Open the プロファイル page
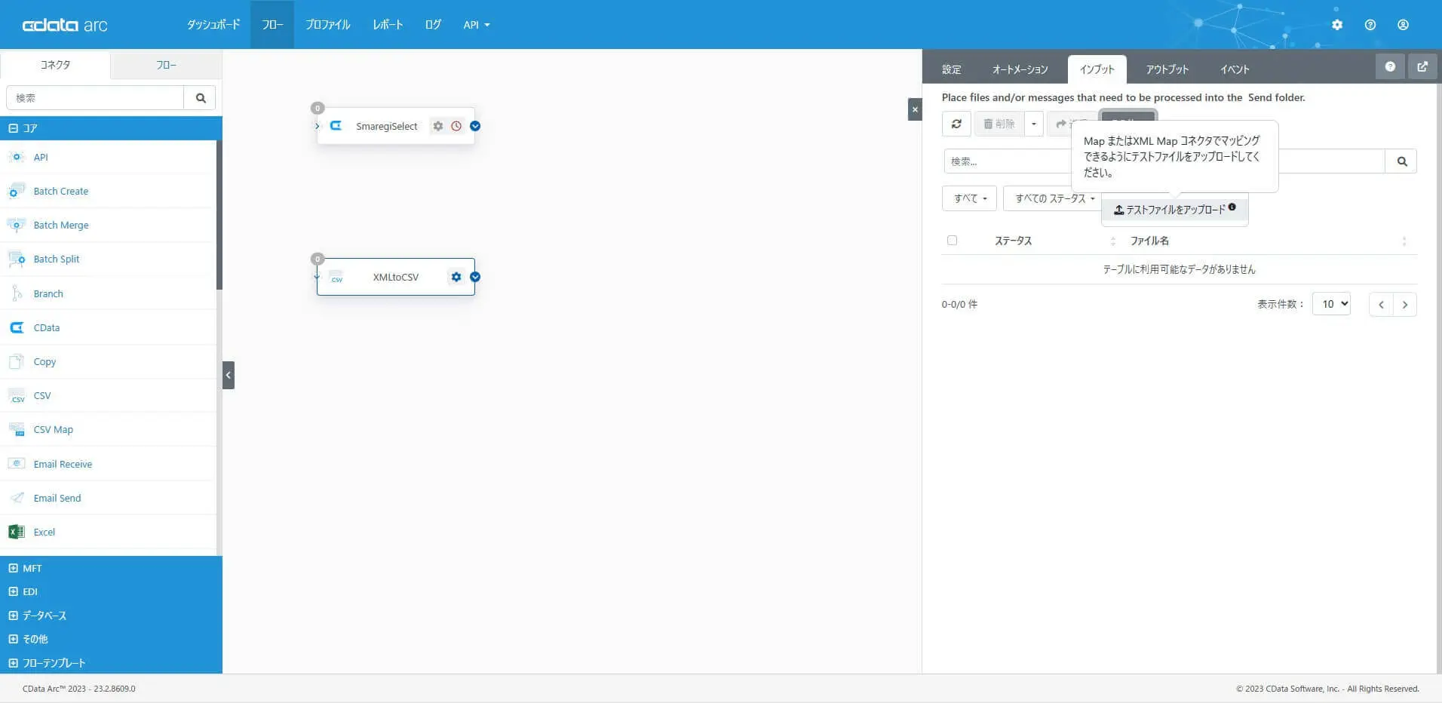 click(x=328, y=25)
